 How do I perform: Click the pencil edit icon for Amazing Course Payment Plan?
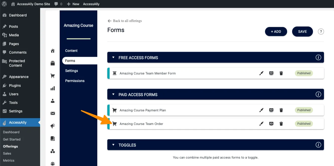261,110
